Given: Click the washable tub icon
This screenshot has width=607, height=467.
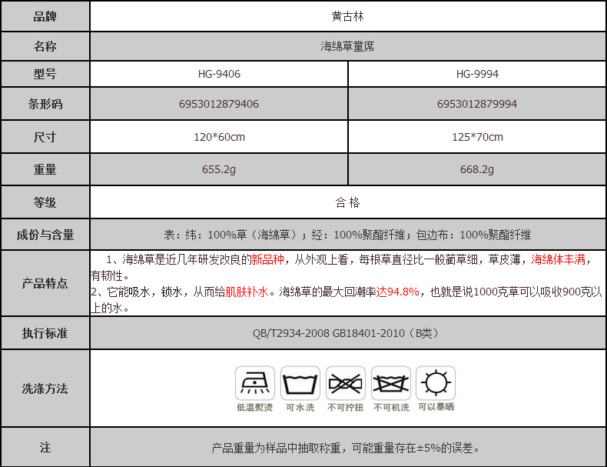Looking at the screenshot, I should tap(300, 383).
